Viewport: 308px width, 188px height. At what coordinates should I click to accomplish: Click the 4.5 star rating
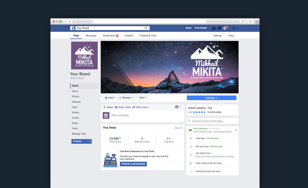point(197,112)
